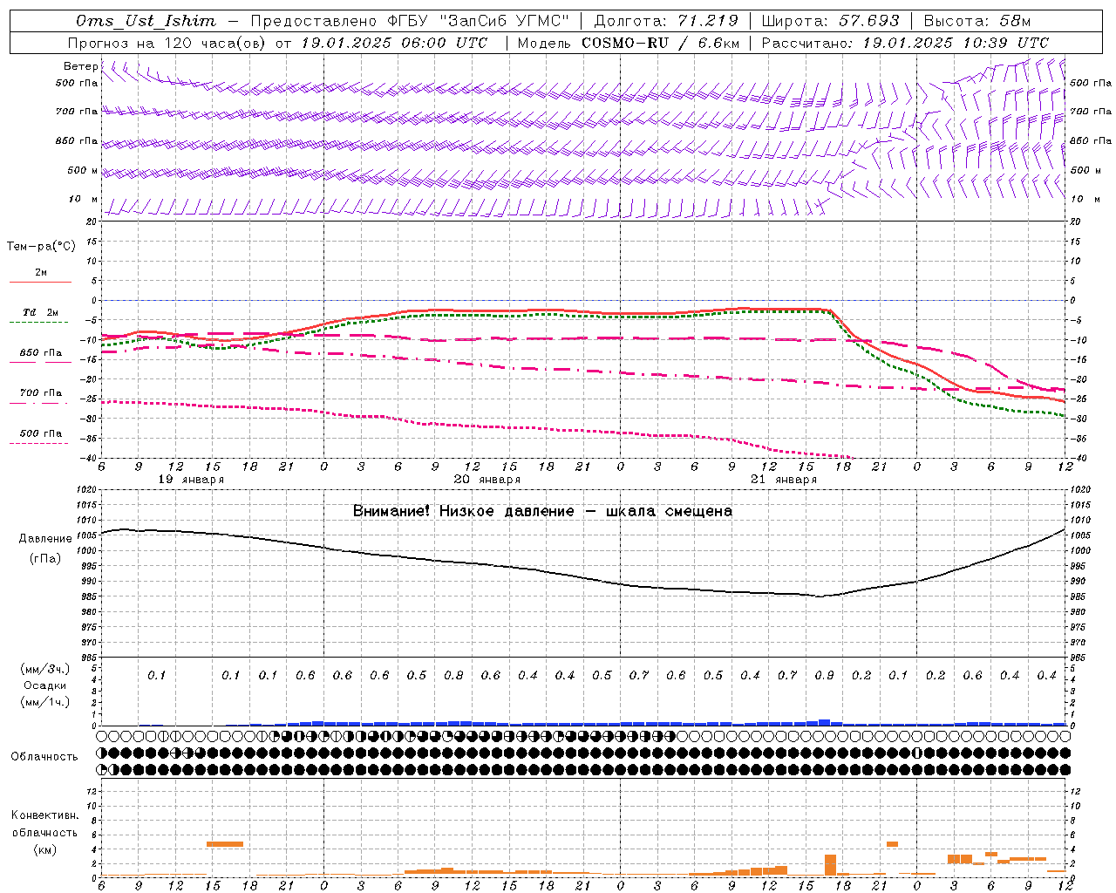Click the Облачность row label

point(44,757)
